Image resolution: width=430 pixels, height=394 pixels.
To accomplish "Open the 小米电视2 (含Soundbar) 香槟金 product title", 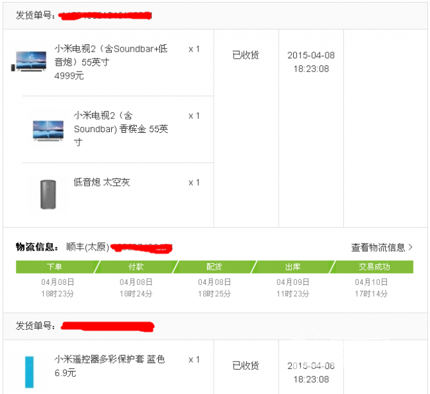I will coord(121,129).
